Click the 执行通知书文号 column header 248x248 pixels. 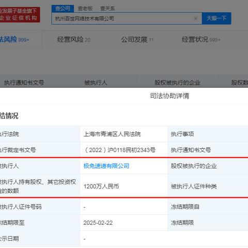[24, 83]
